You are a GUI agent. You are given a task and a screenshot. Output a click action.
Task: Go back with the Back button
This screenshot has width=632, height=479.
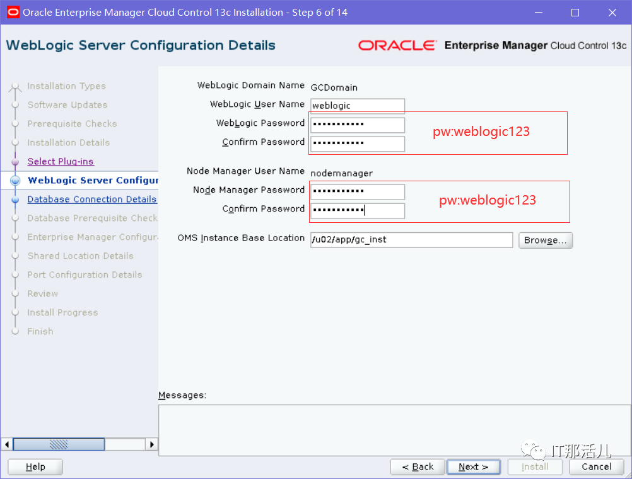coord(418,466)
